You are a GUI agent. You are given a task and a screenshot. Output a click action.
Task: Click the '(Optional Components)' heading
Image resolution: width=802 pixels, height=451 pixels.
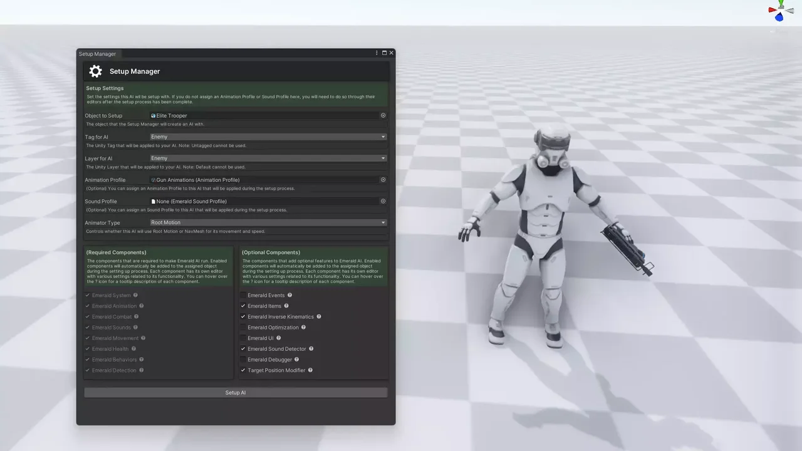pyautogui.click(x=271, y=252)
